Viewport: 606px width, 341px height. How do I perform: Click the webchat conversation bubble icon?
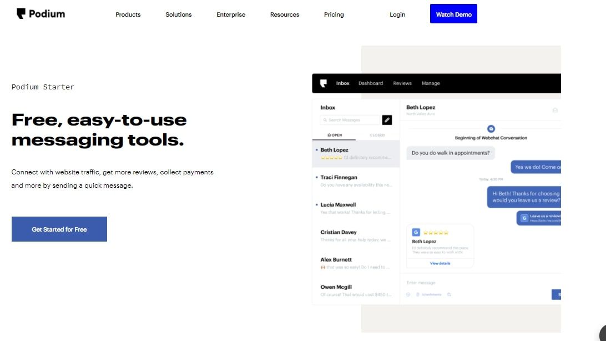click(x=491, y=129)
